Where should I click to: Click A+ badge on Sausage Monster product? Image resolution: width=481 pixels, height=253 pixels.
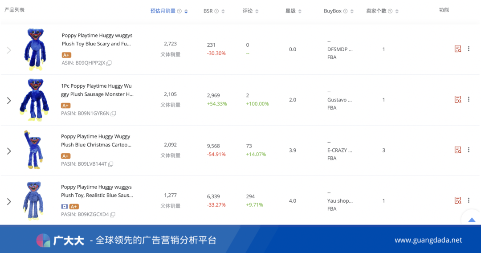pos(65,106)
